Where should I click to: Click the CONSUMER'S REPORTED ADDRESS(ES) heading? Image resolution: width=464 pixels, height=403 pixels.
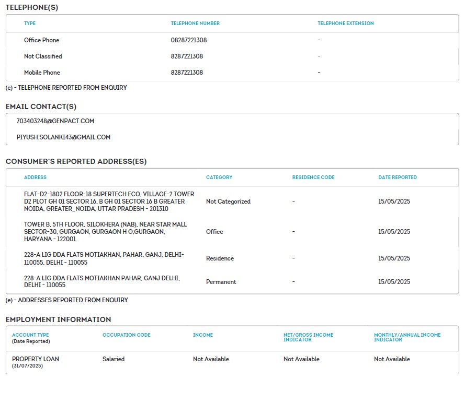point(76,162)
